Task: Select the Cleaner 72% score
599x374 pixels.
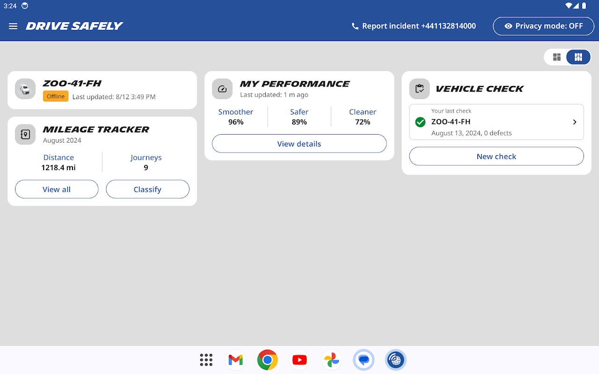Action: point(363,117)
